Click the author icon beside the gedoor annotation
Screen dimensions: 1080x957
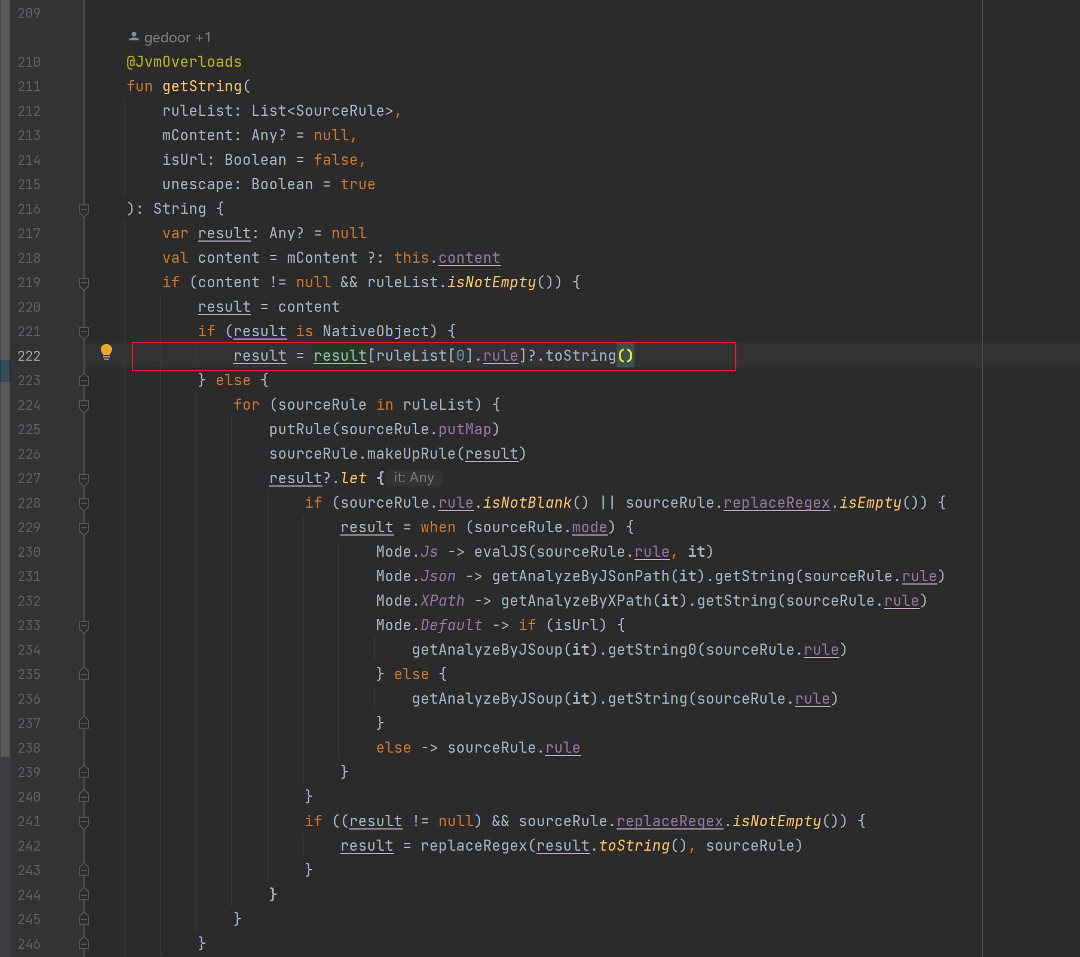pyautogui.click(x=134, y=36)
